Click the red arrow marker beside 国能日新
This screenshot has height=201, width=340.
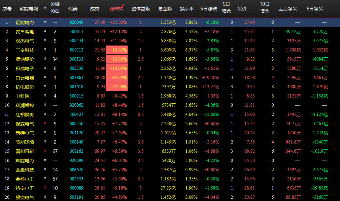(45, 151)
